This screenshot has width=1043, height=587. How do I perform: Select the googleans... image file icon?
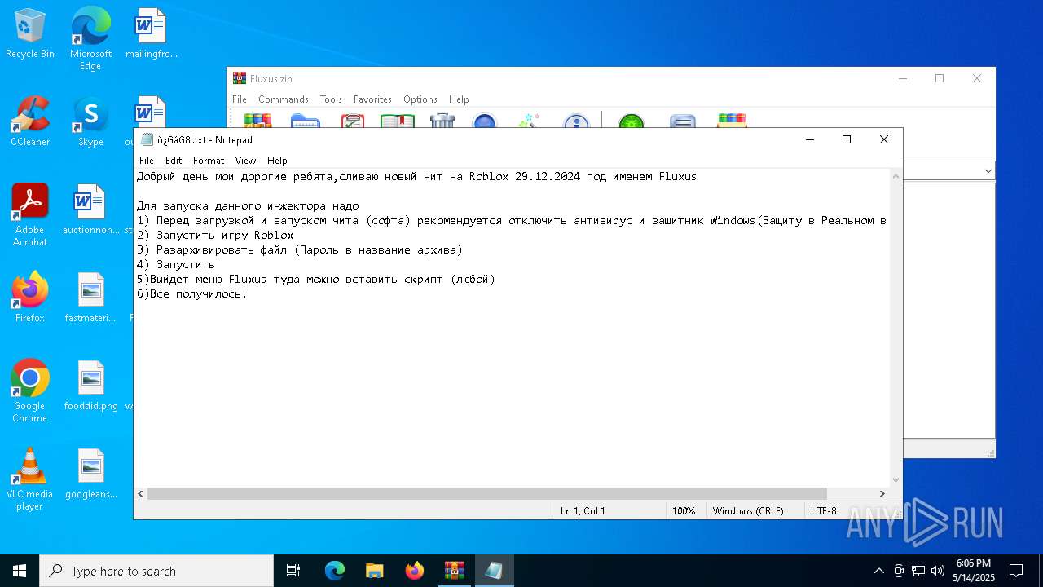pyautogui.click(x=90, y=474)
